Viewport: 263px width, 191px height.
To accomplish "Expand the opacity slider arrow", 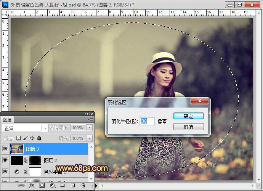I will coord(90,128).
